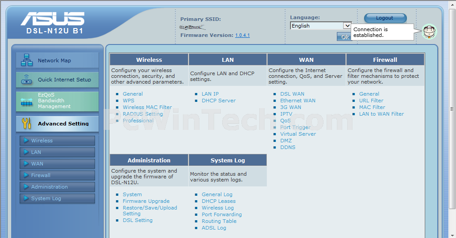
Task: Open the RADIUS Setting link
Action: click(143, 113)
